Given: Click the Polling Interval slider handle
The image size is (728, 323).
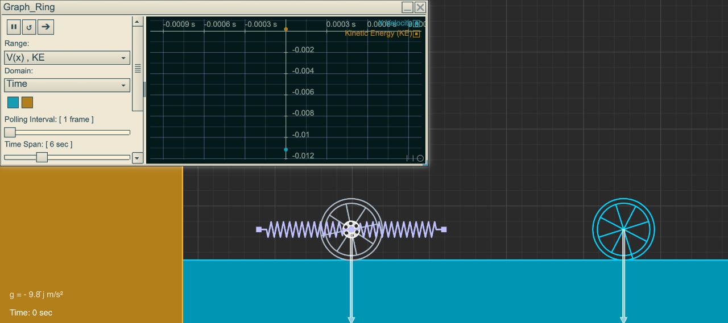Looking at the screenshot, I should [x=10, y=132].
